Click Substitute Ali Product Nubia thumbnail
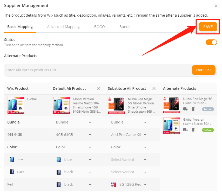This screenshot has width=222, height=193. tap(117, 105)
